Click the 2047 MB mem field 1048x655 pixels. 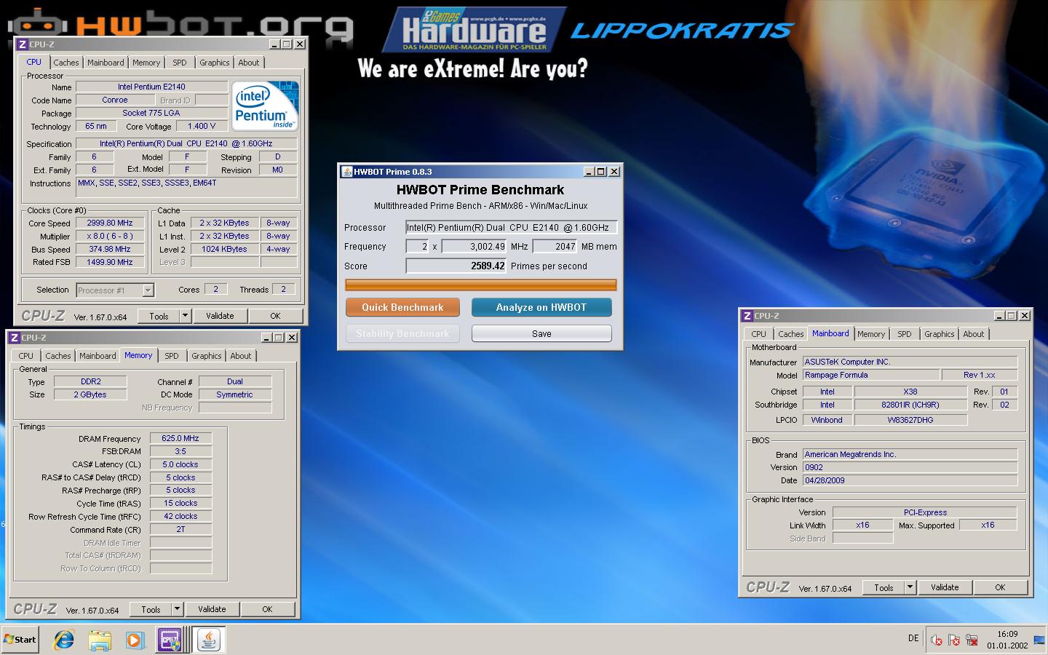555,246
